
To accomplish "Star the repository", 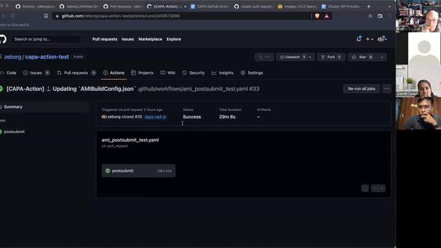I will 362,57.
